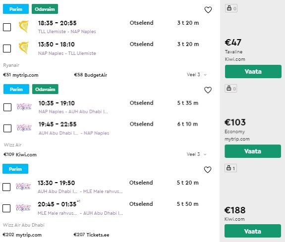
Task: Open the €58 BudgetAir price offer
Action: click(x=91, y=75)
